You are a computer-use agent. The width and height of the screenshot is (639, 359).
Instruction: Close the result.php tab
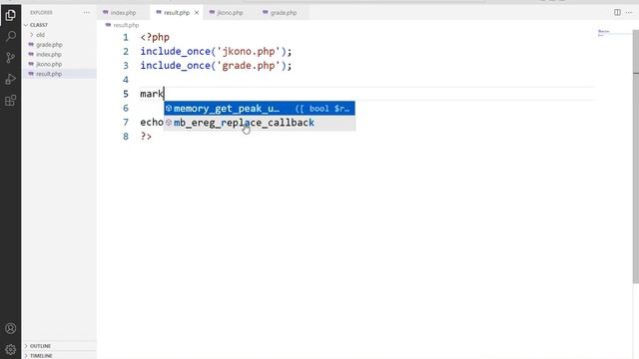[x=197, y=13]
